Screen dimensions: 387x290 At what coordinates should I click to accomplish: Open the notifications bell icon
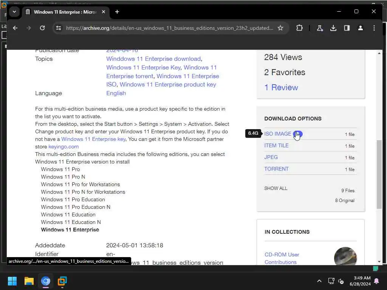[x=377, y=281]
